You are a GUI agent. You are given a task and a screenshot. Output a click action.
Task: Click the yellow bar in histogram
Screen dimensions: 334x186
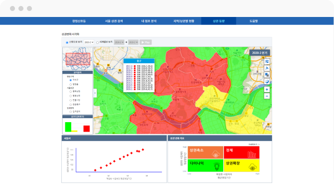click(x=74, y=131)
